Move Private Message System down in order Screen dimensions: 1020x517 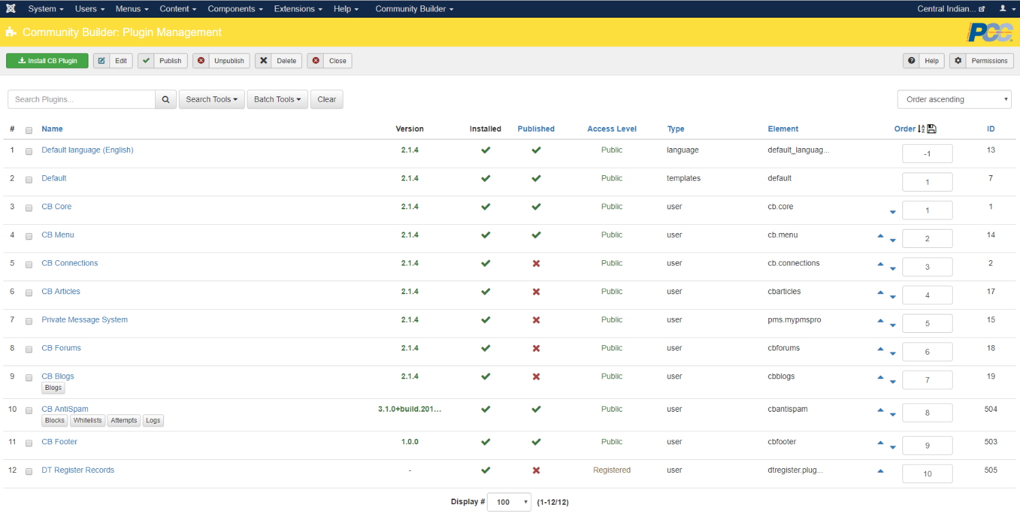click(x=893, y=325)
